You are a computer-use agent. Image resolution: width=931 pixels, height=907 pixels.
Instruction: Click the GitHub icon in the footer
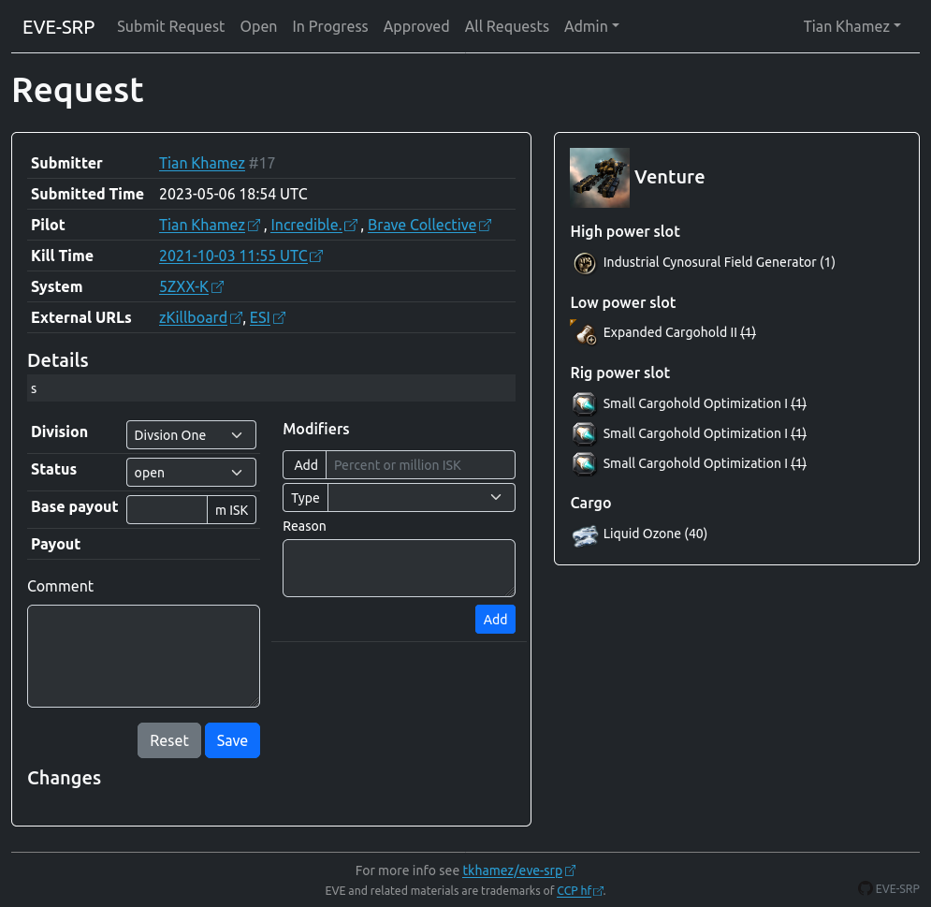866,888
